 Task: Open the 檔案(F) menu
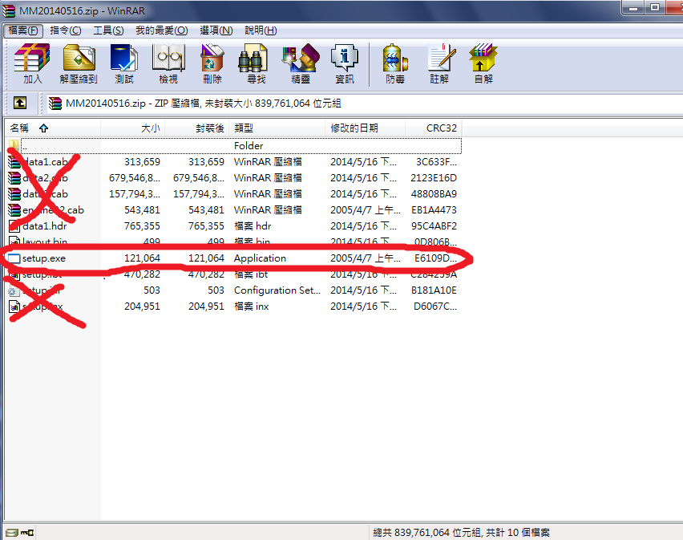(23, 30)
